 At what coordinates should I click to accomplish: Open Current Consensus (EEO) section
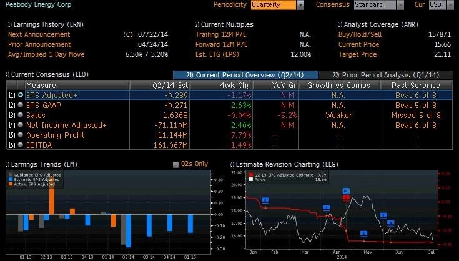coord(47,74)
